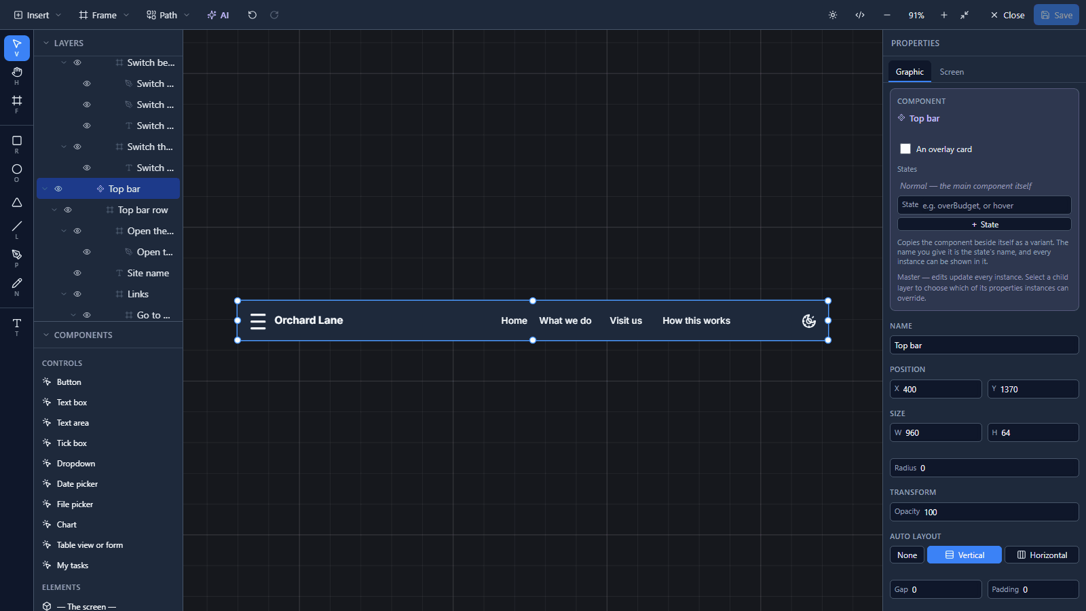The image size is (1086, 611).
Task: Hide the Switch th... layer
Action: (x=77, y=147)
